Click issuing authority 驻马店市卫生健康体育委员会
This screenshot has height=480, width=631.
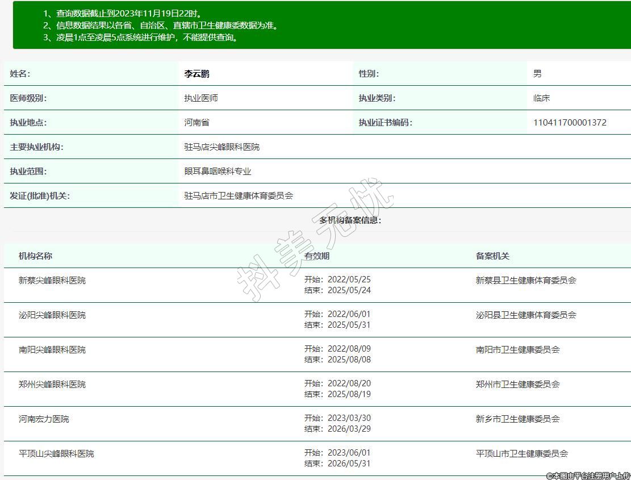[239, 196]
